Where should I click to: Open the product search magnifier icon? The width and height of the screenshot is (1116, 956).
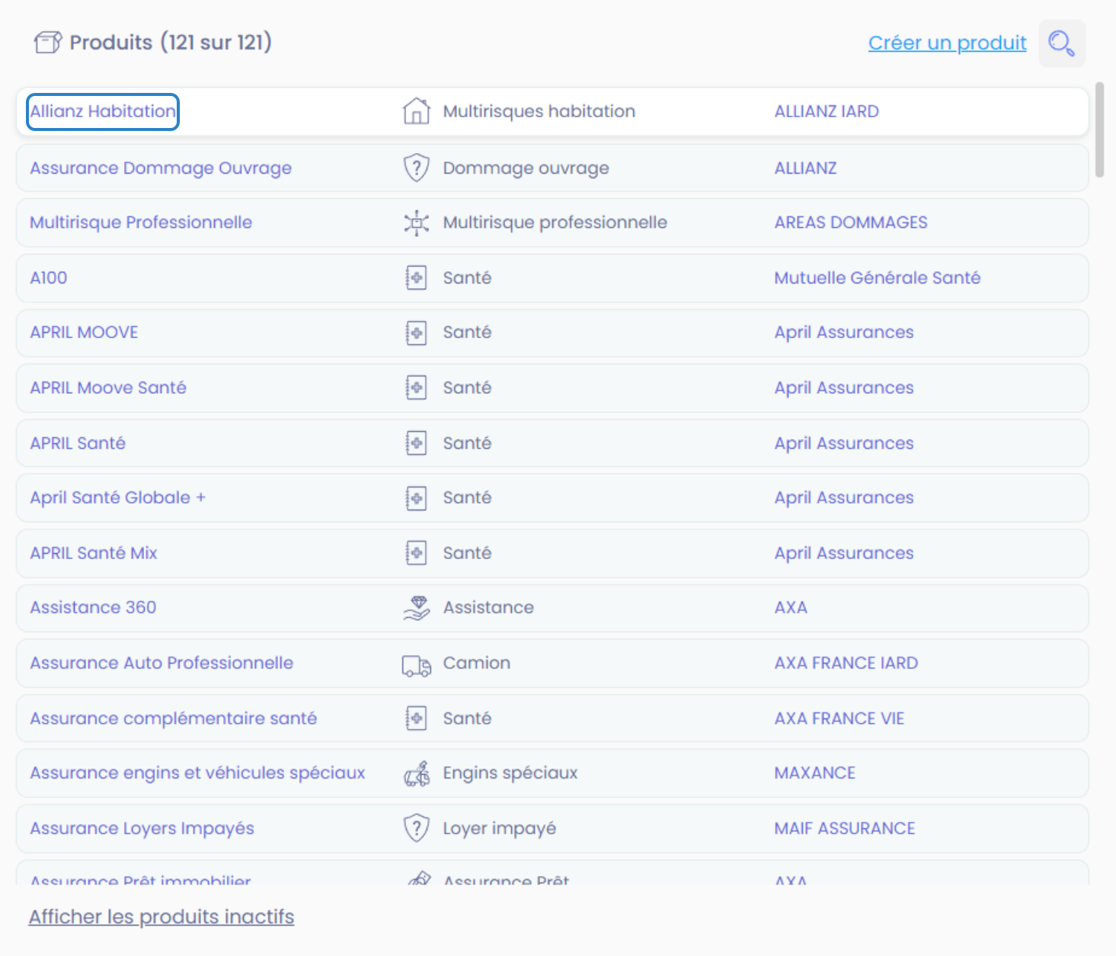point(1062,43)
